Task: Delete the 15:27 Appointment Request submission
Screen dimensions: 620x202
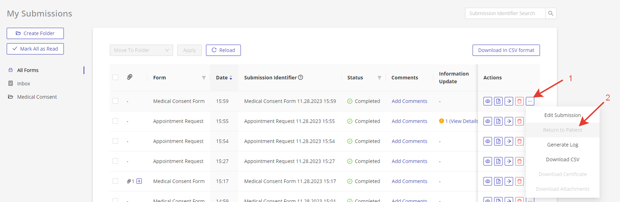Action: click(x=519, y=161)
